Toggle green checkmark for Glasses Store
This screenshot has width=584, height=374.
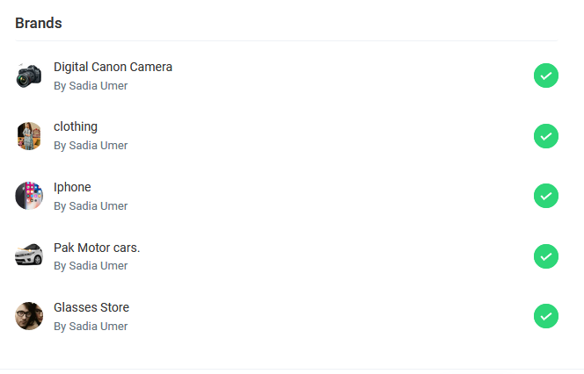[x=546, y=316]
